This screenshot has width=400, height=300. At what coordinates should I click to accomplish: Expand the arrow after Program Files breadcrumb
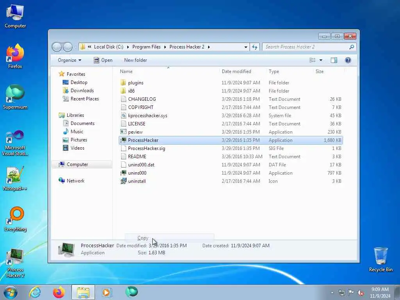coord(165,47)
